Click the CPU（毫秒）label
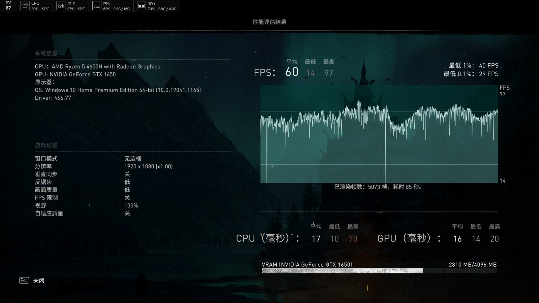 tap(268, 238)
